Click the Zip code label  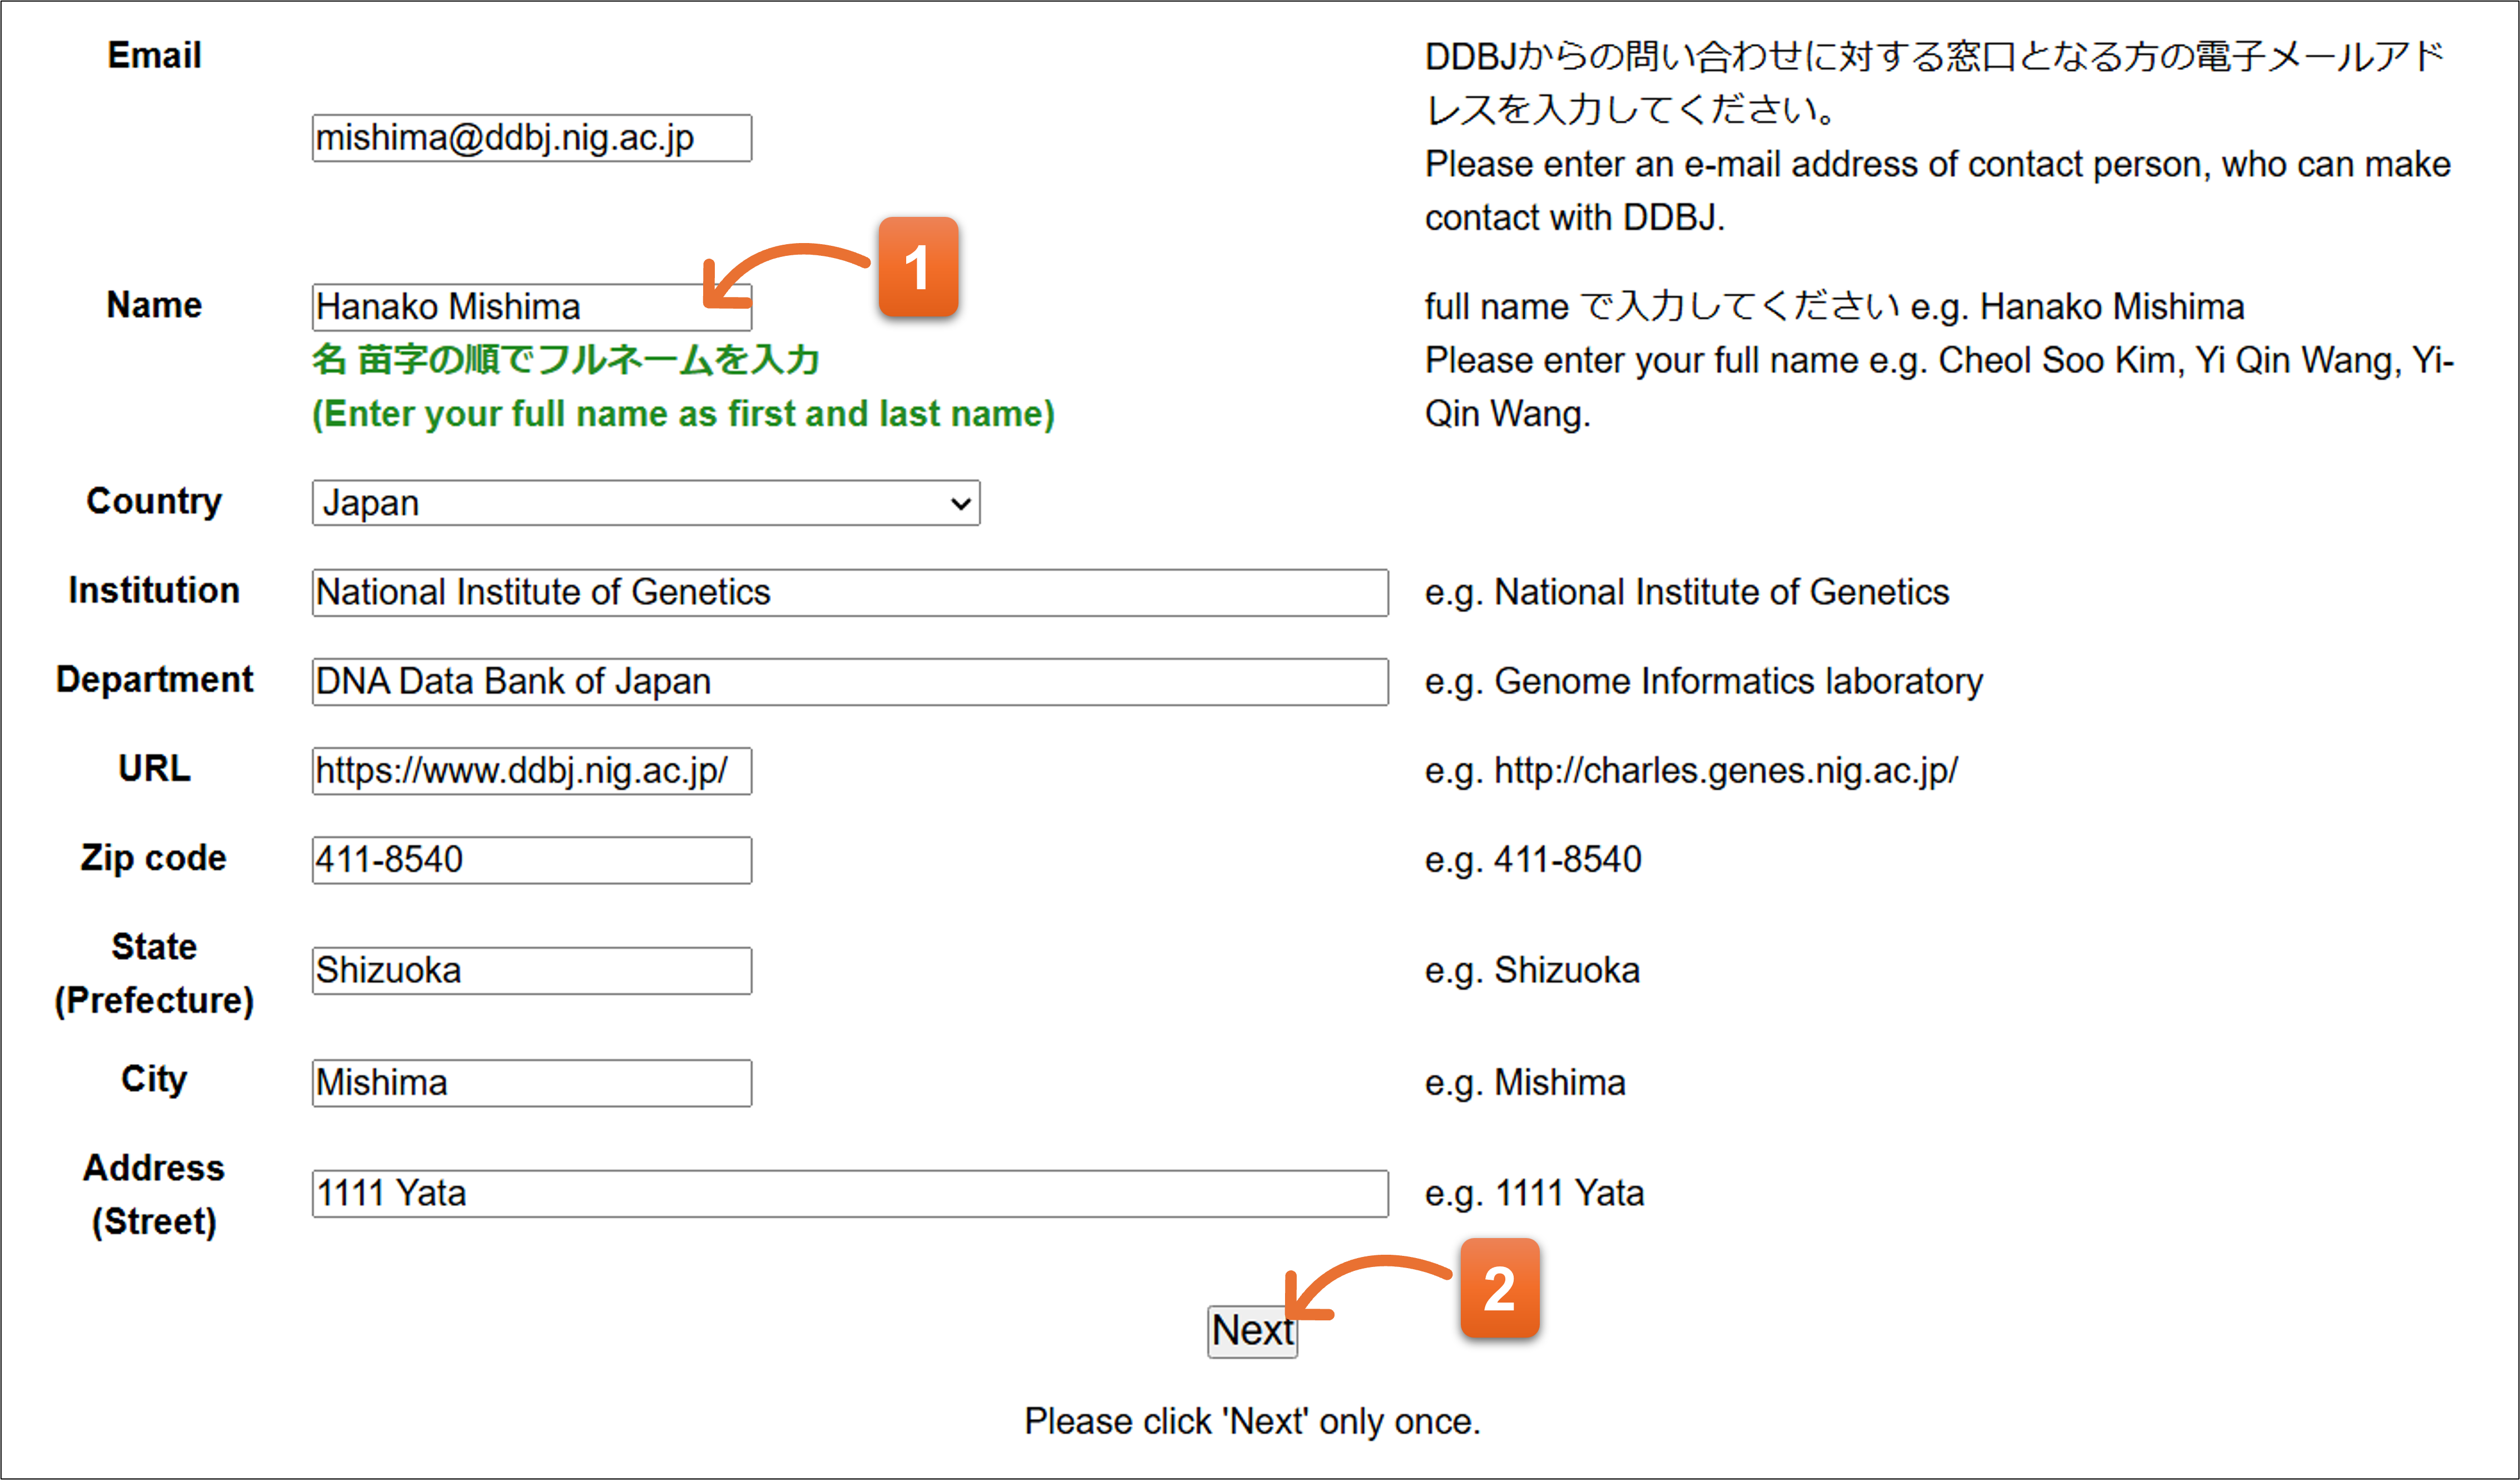click(x=154, y=858)
